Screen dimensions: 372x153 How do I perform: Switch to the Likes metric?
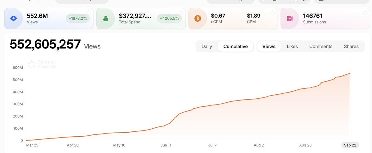292,47
